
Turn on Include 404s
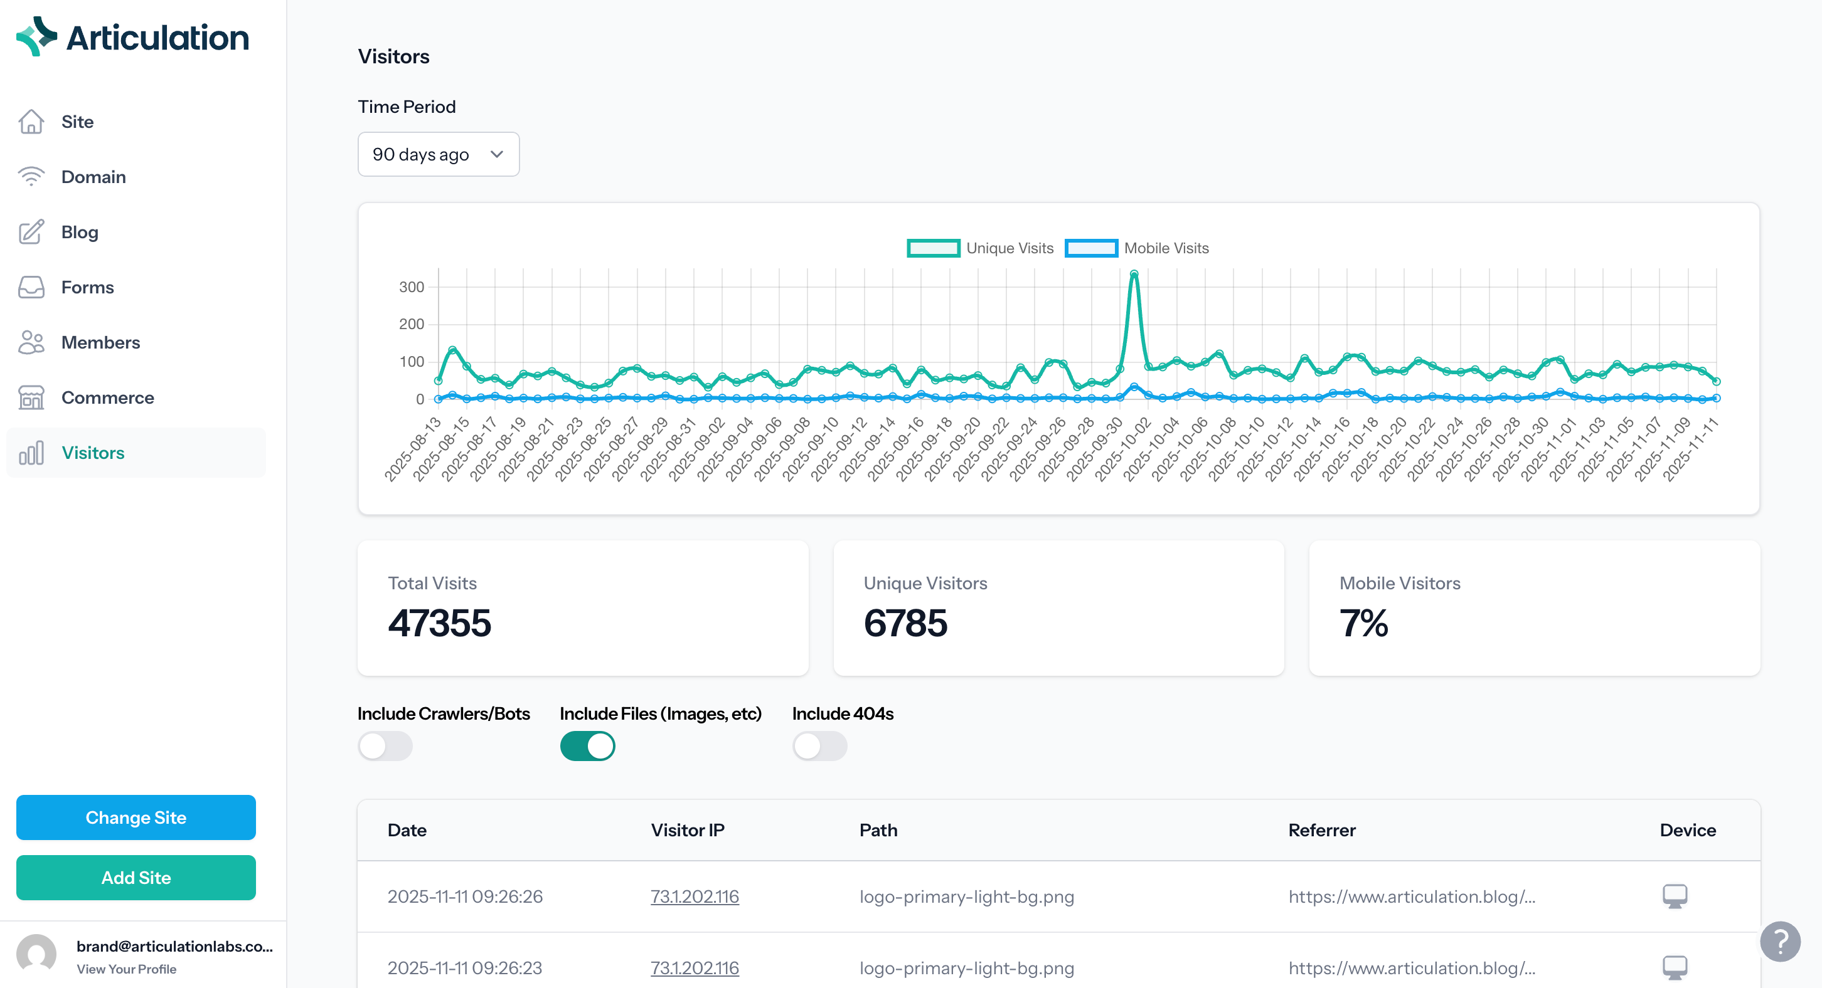coord(820,746)
